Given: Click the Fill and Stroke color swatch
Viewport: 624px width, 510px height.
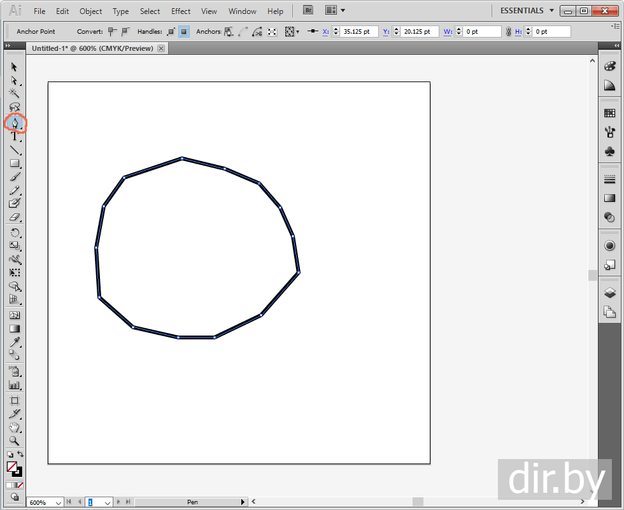Looking at the screenshot, I should [x=14, y=469].
